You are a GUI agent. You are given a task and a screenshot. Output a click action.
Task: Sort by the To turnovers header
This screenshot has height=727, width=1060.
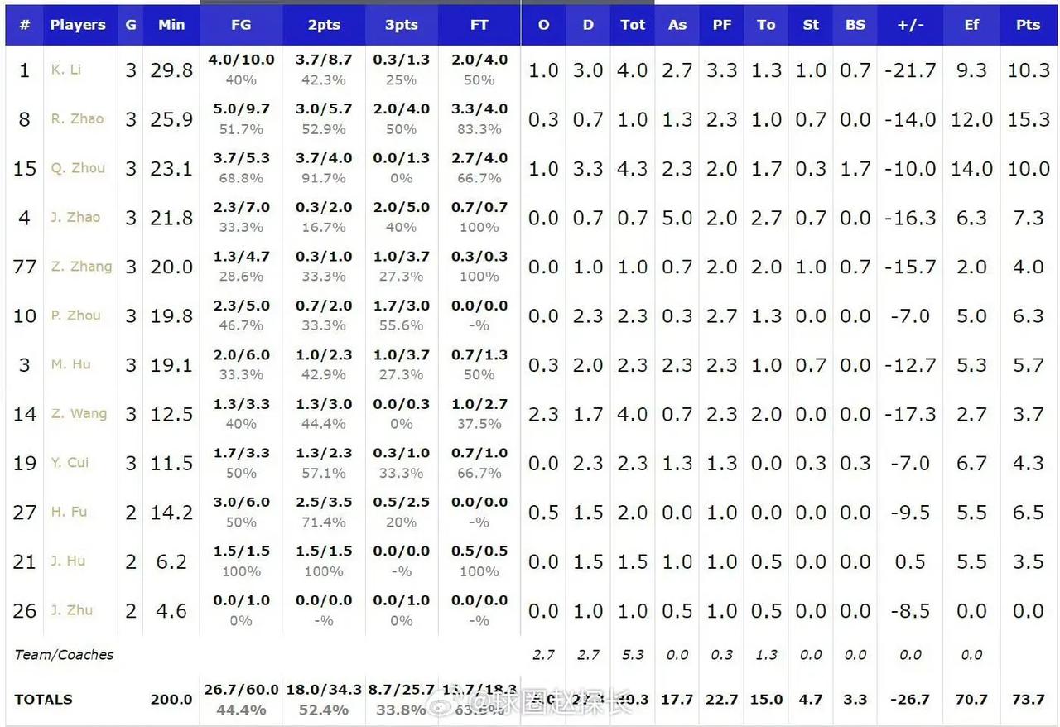coord(766,25)
